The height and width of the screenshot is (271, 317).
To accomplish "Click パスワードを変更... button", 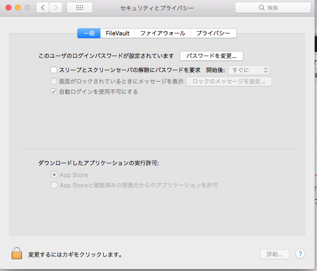I will click(x=211, y=56).
